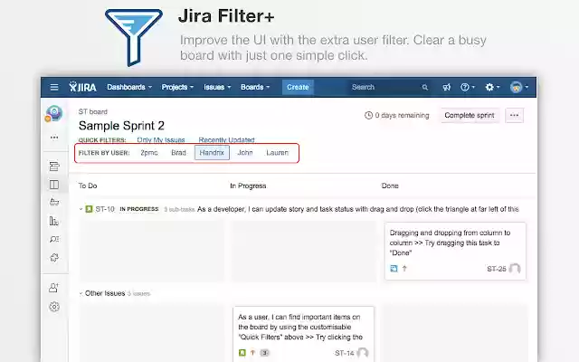The image size is (579, 362).
Task: Open the Projects dropdown menu
Action: pos(177,87)
